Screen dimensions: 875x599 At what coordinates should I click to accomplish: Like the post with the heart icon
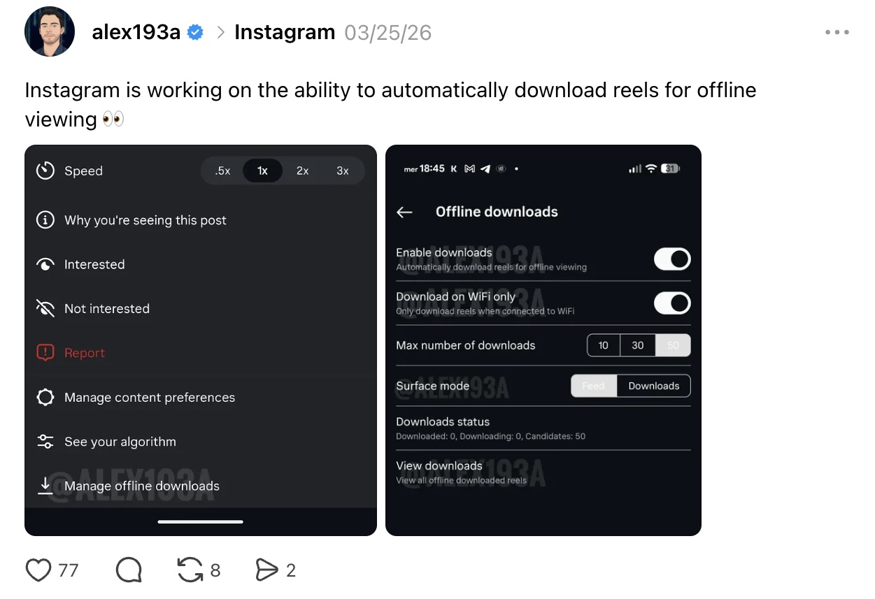pos(38,570)
